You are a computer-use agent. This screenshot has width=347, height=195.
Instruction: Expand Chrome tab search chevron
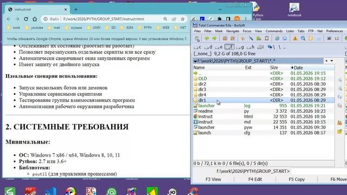click(x=220, y=10)
